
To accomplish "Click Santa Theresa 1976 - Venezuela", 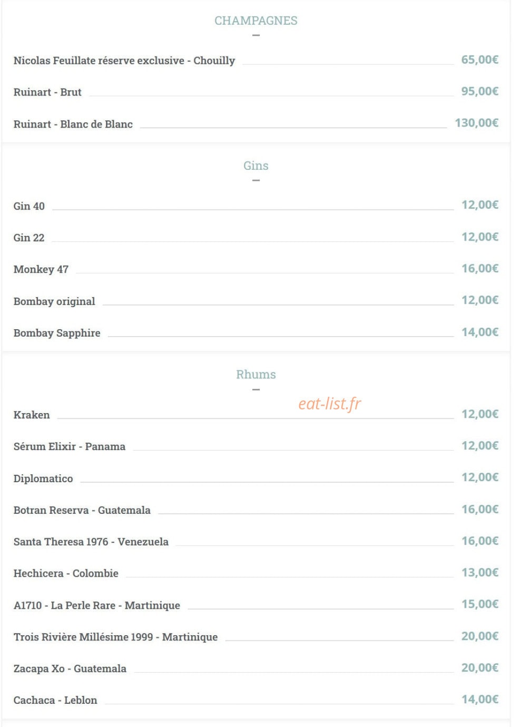I will (91, 542).
